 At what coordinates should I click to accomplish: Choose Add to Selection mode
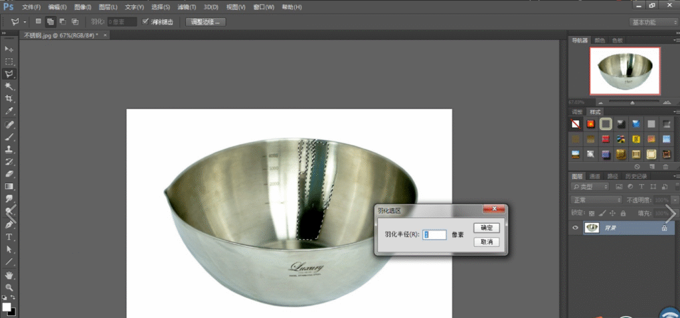50,22
